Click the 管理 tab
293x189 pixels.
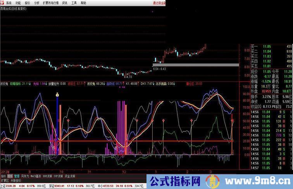17,176
